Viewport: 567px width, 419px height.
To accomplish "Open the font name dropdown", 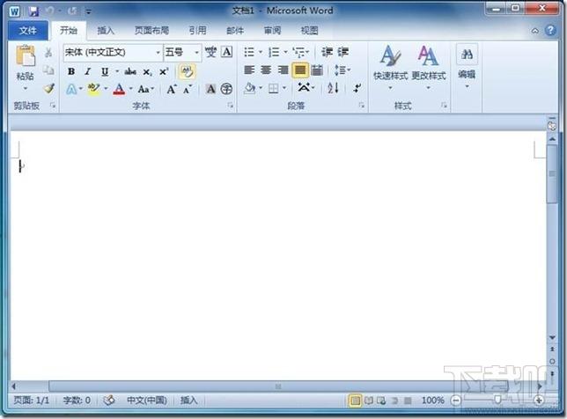I will tap(158, 53).
